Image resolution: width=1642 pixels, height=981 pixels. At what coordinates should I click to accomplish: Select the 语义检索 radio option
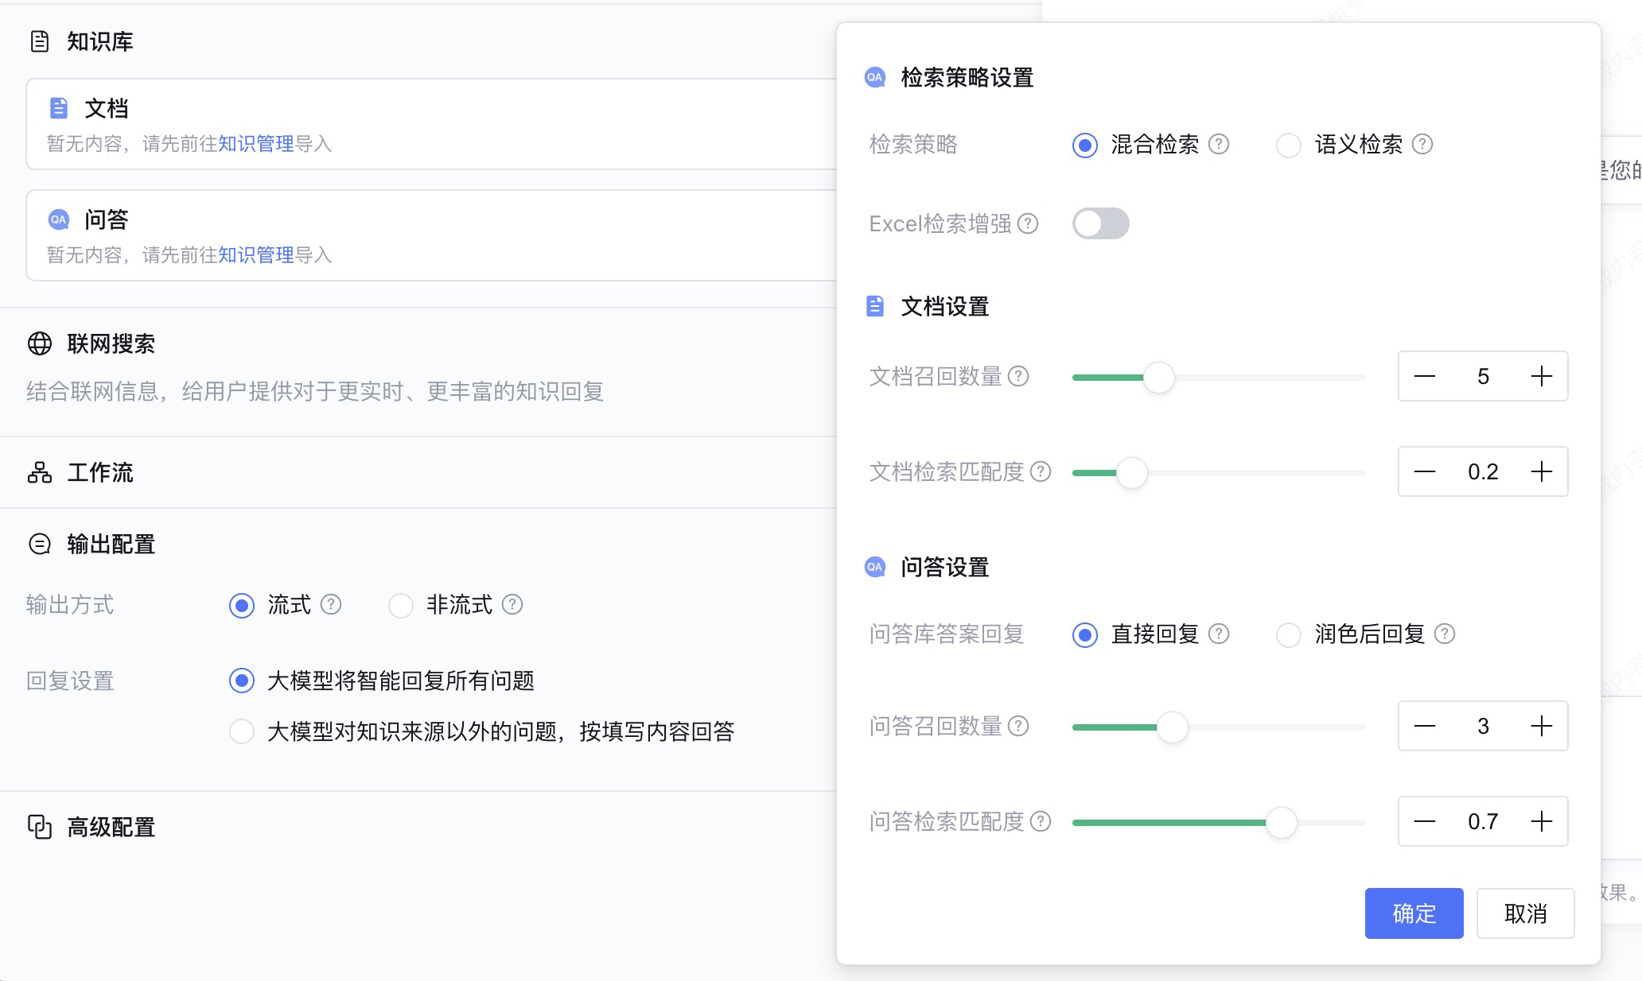click(x=1288, y=145)
